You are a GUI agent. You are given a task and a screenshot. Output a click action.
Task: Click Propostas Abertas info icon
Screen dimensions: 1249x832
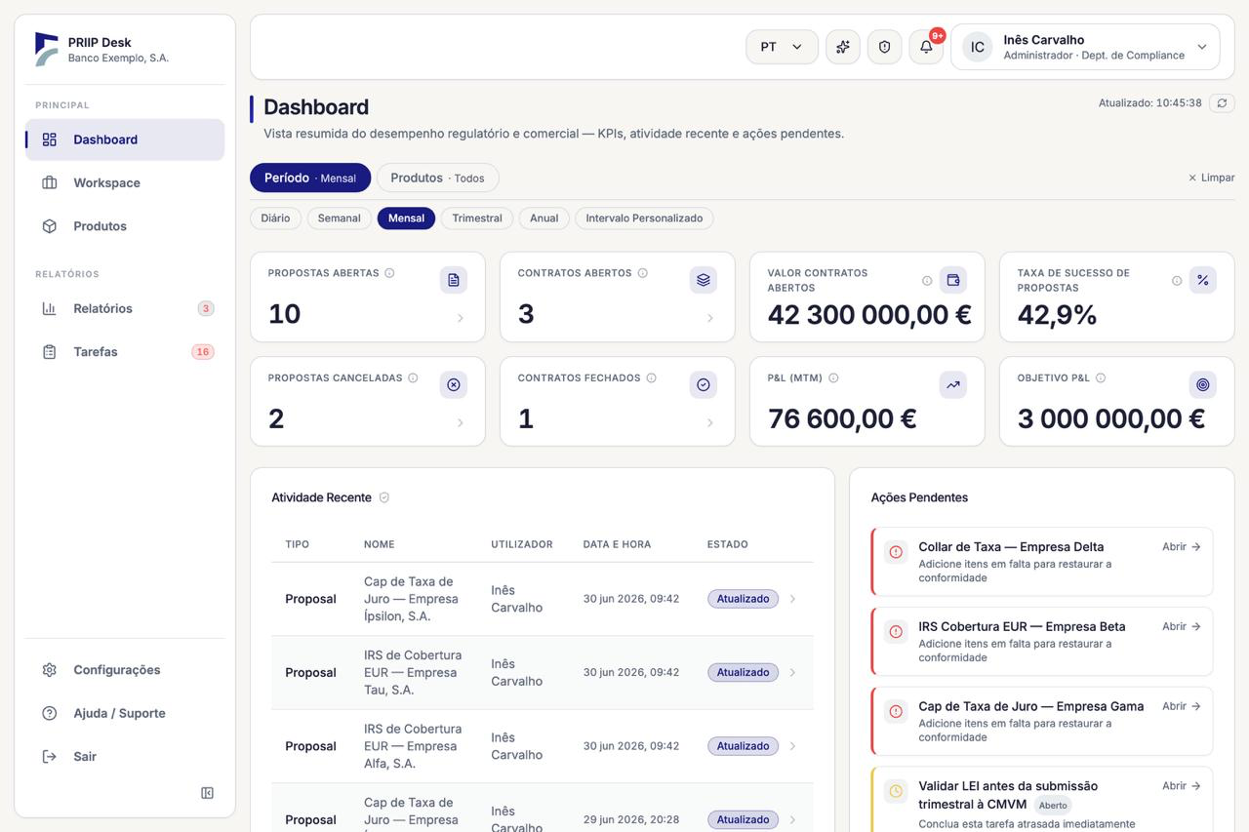click(x=389, y=273)
